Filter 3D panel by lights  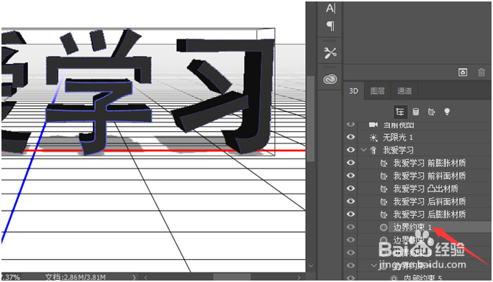447,112
